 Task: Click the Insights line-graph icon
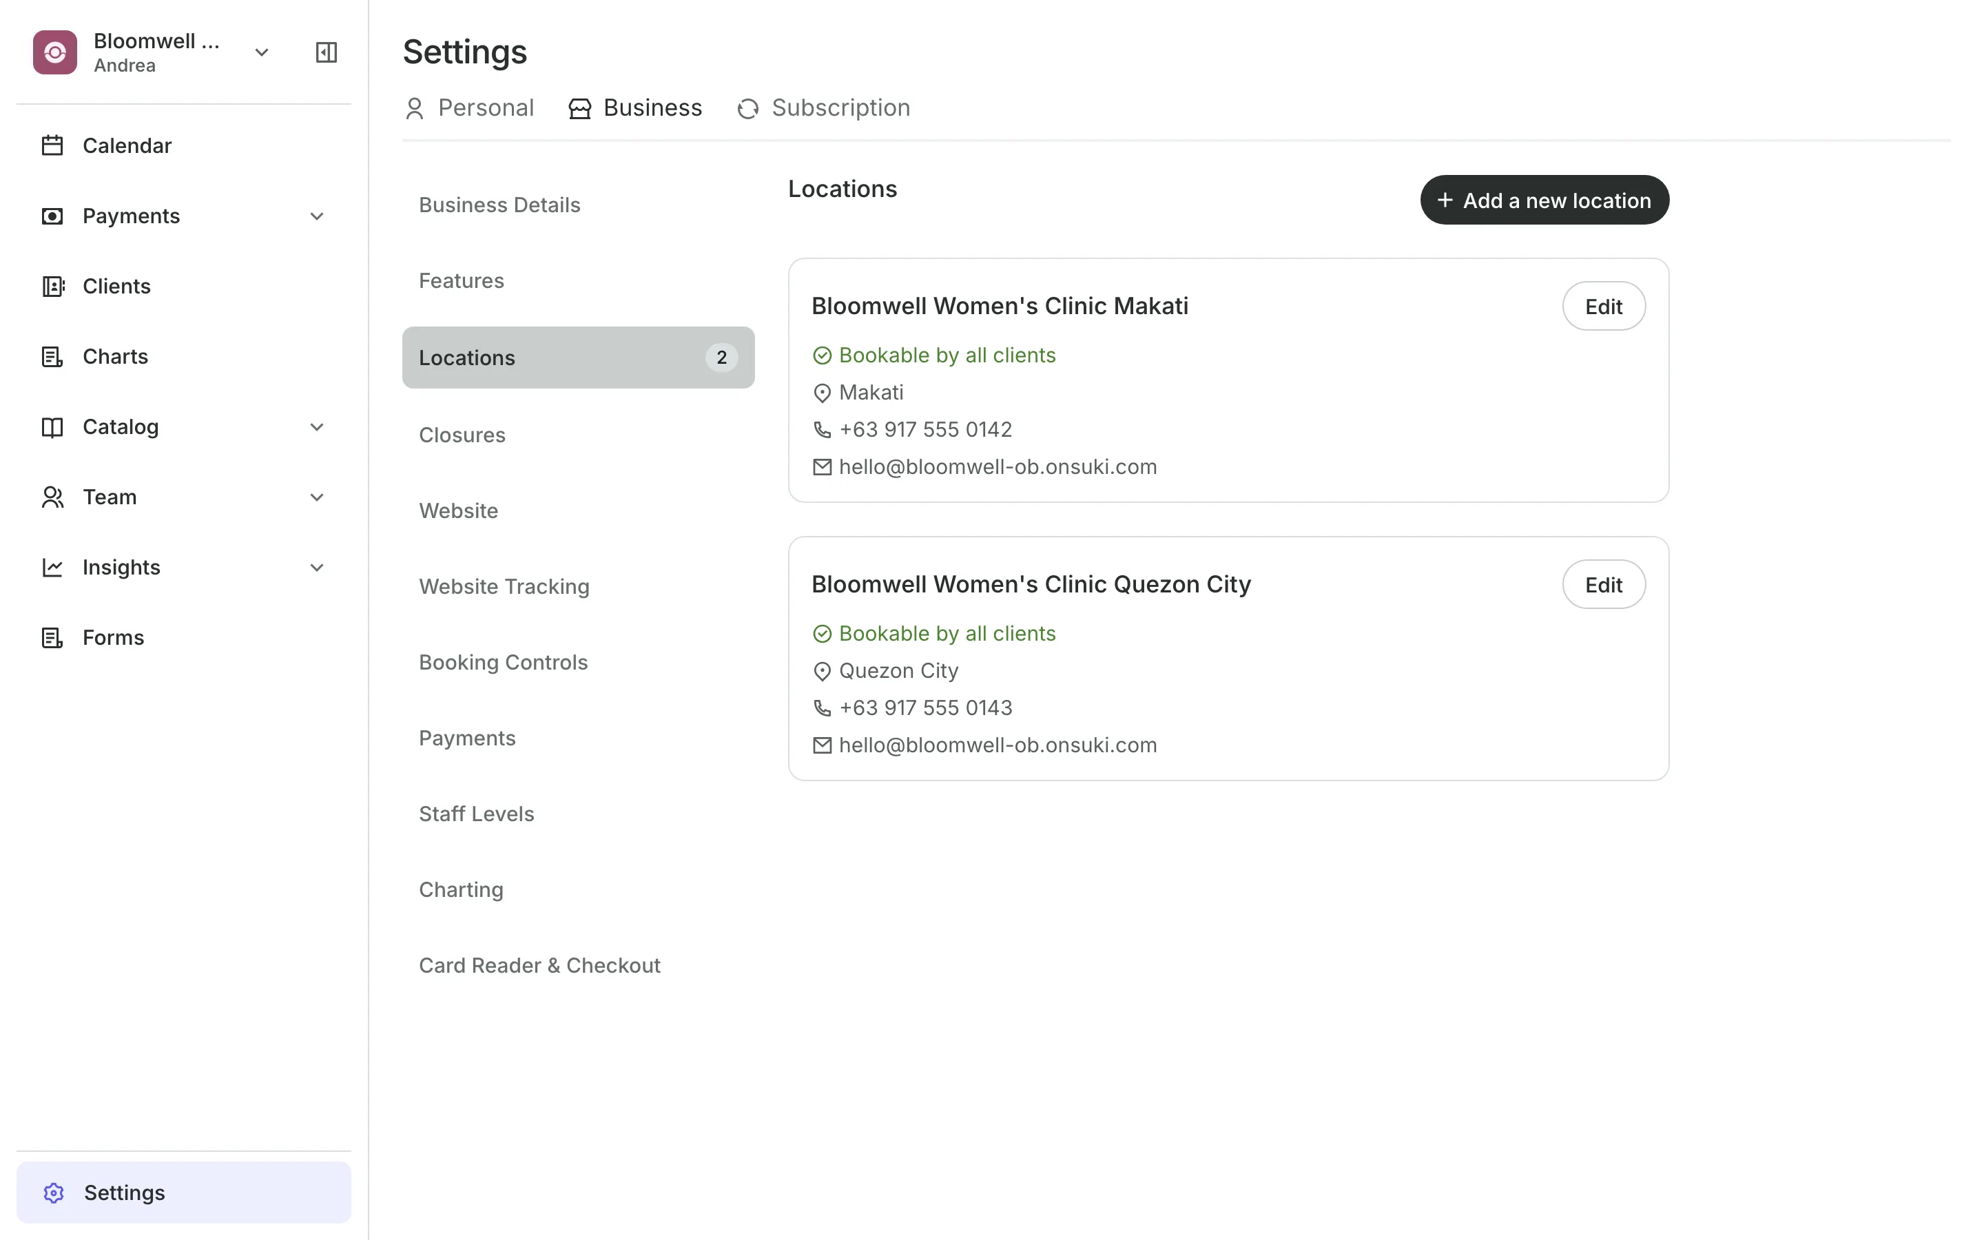click(52, 568)
